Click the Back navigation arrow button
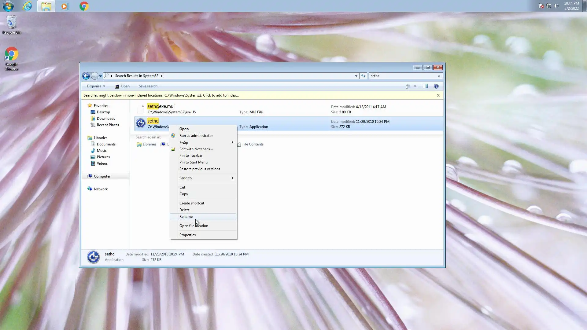The image size is (587, 330). (86, 76)
